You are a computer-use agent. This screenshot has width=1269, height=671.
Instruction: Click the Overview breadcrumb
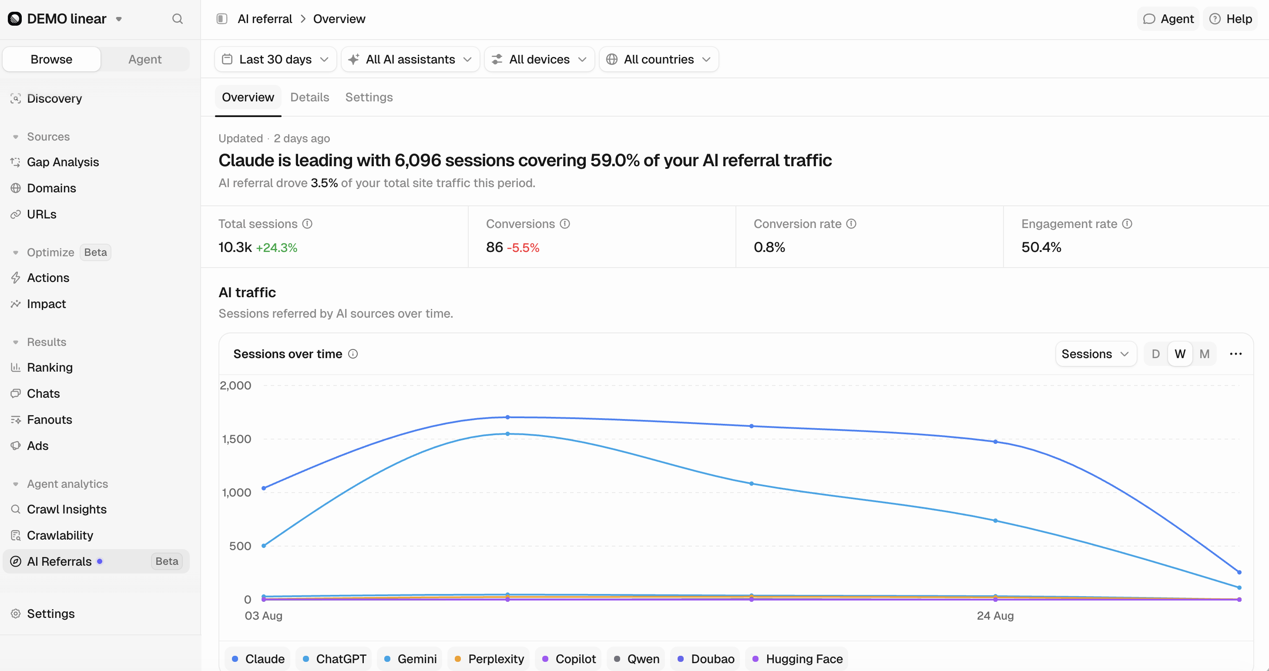click(x=339, y=19)
